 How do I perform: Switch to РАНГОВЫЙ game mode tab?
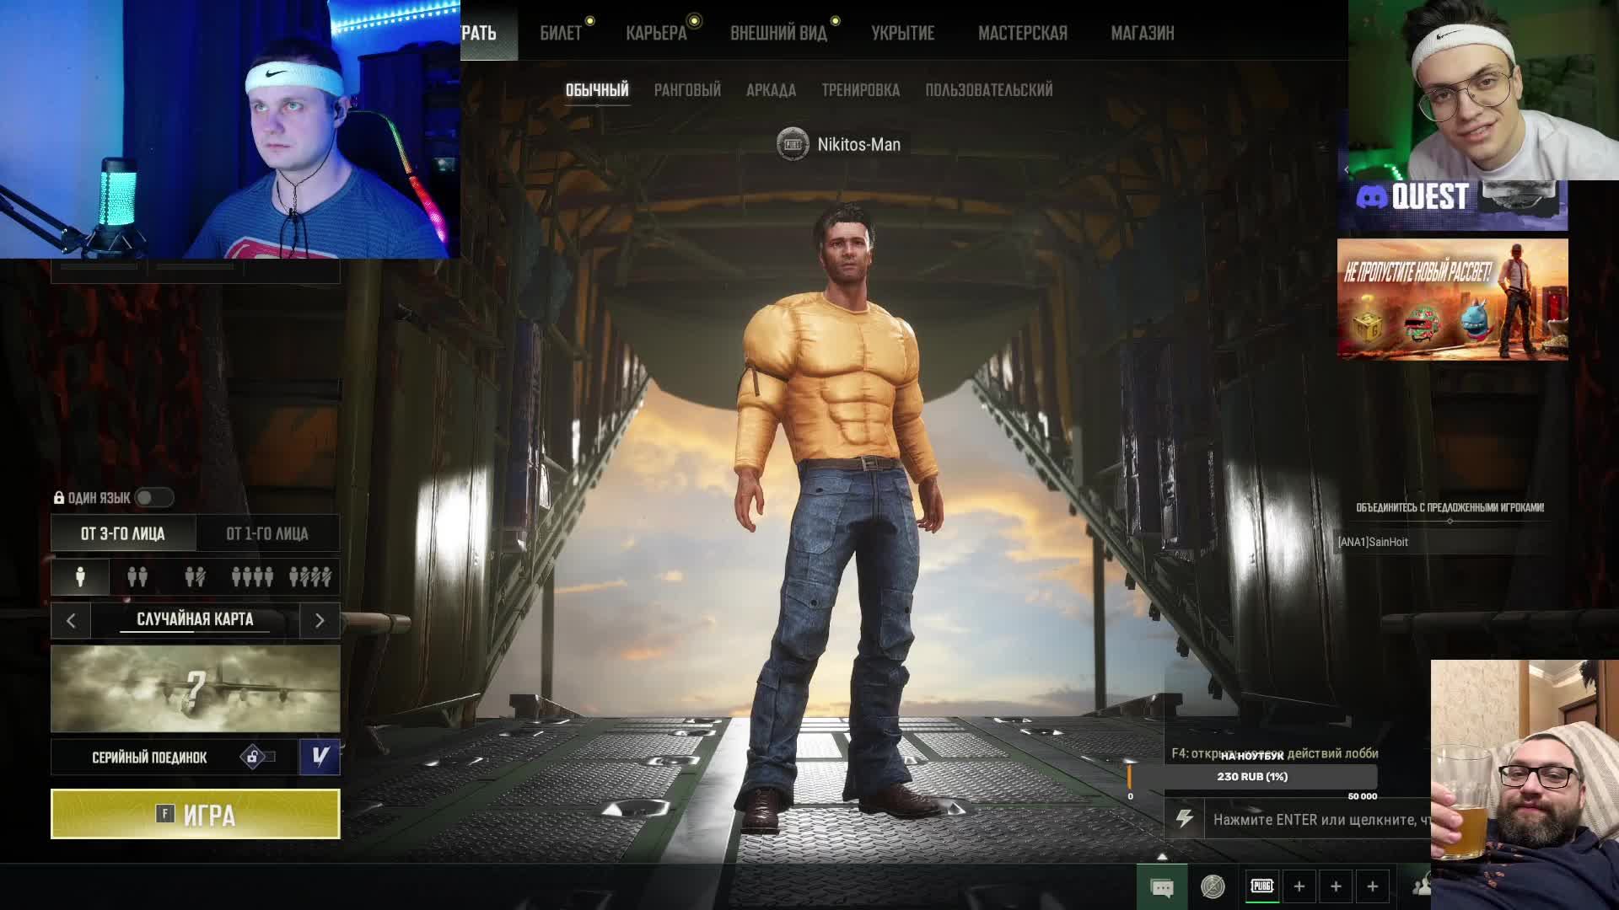click(x=687, y=90)
